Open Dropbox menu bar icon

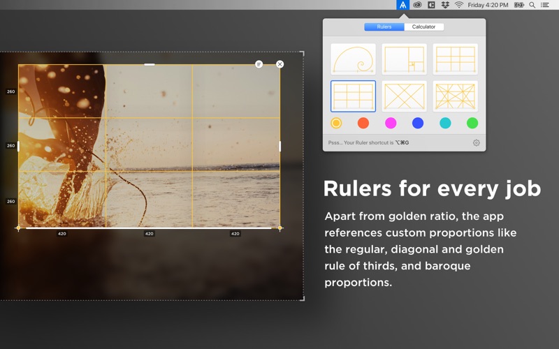445,5
